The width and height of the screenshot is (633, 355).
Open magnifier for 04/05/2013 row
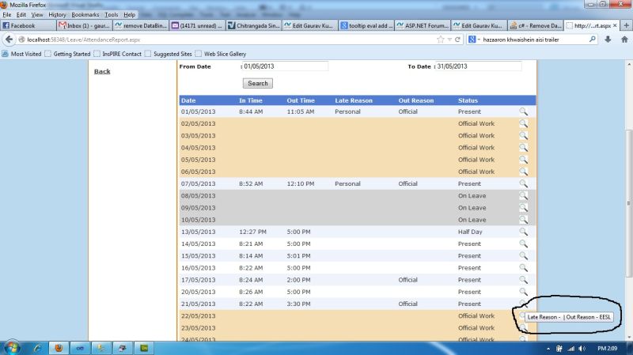click(x=523, y=148)
